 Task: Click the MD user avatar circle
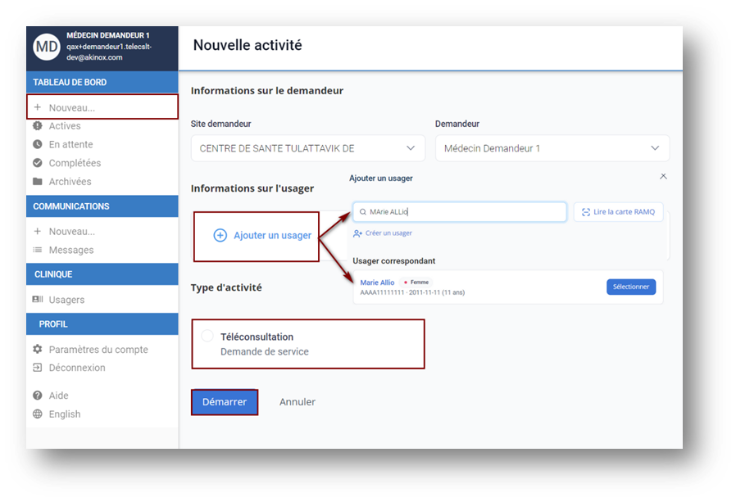pos(47,47)
